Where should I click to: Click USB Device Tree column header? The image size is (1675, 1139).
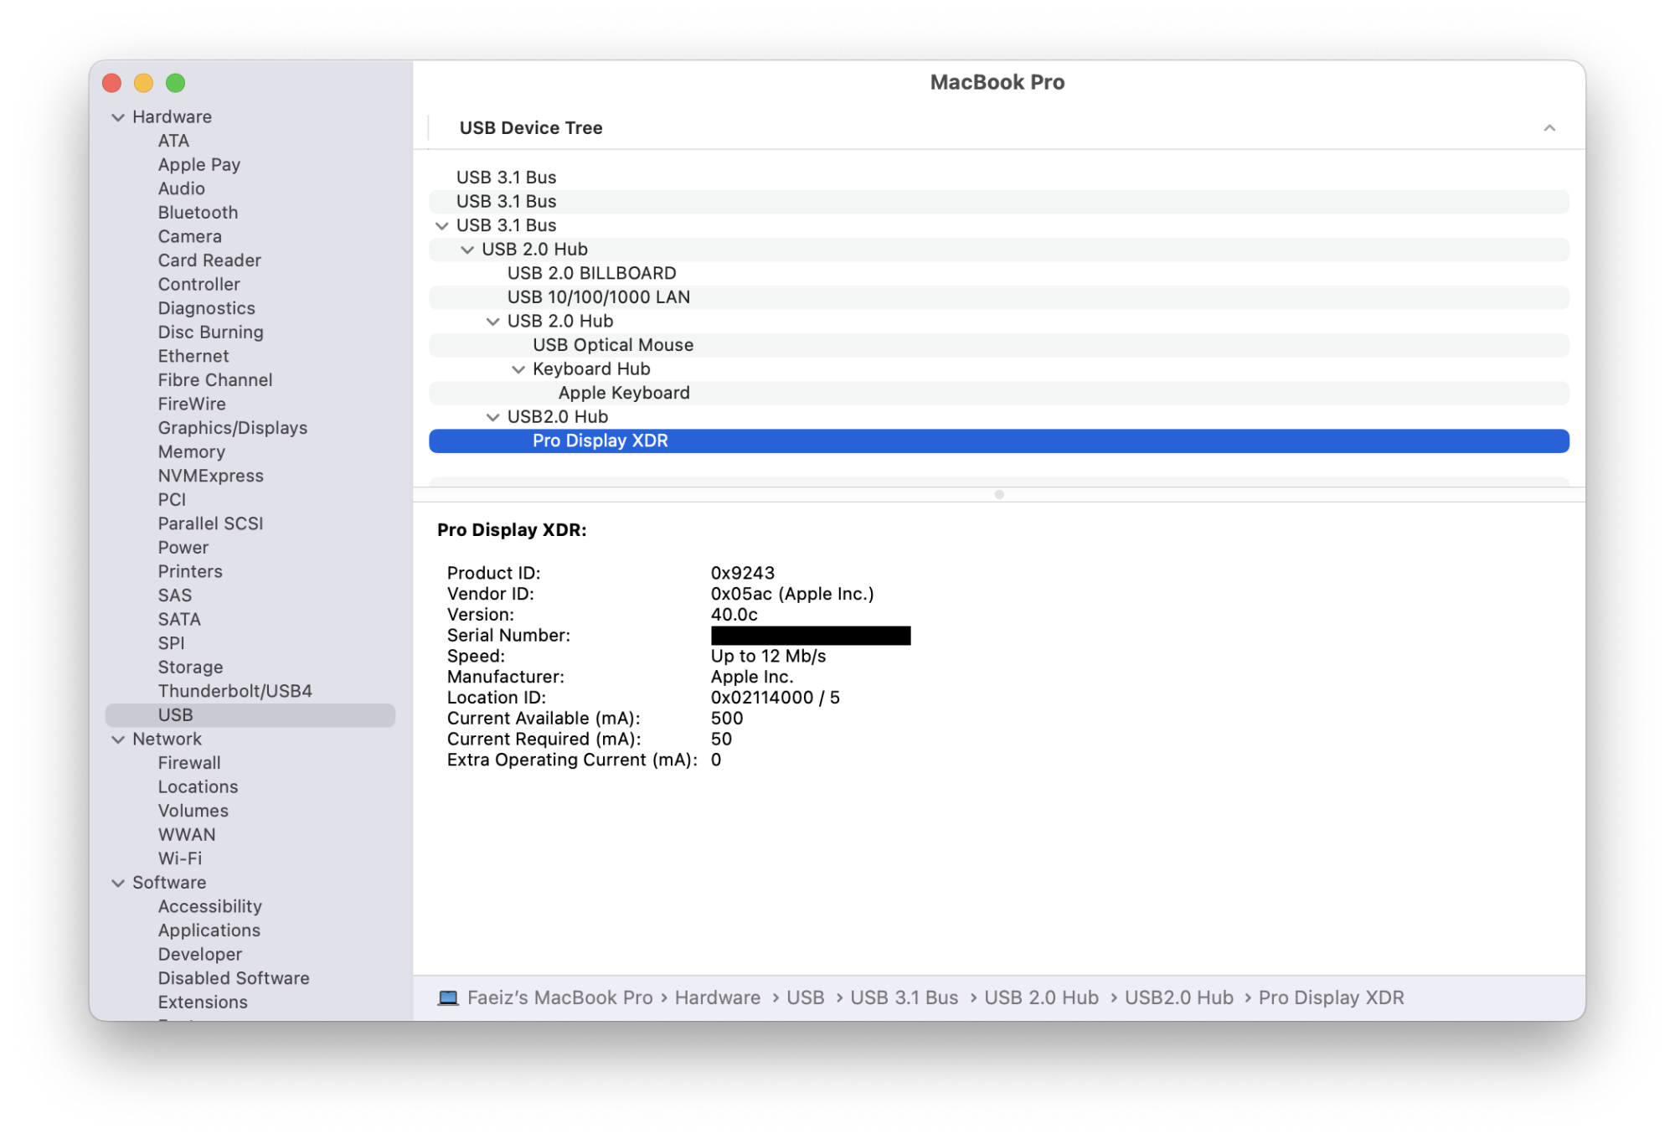click(531, 128)
